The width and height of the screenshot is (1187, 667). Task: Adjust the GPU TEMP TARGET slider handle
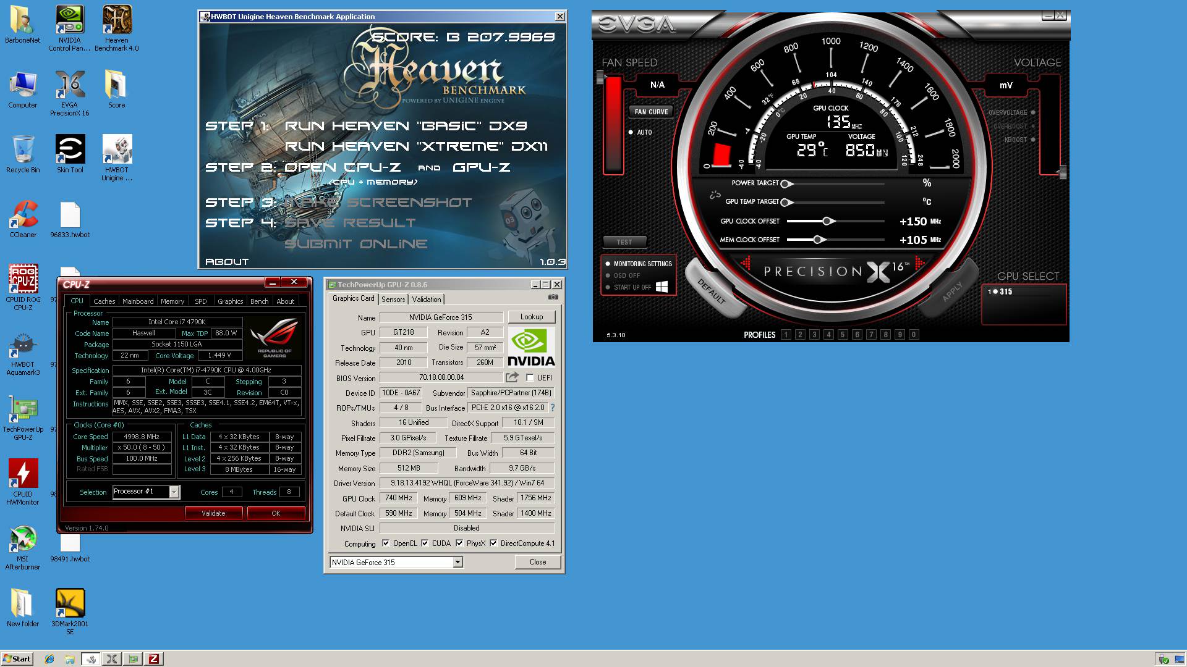pos(785,202)
